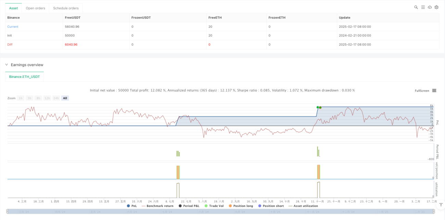The width and height of the screenshot is (445, 220).
Task: Select the Binance.ETH_USDT tab
Action: [x=25, y=77]
